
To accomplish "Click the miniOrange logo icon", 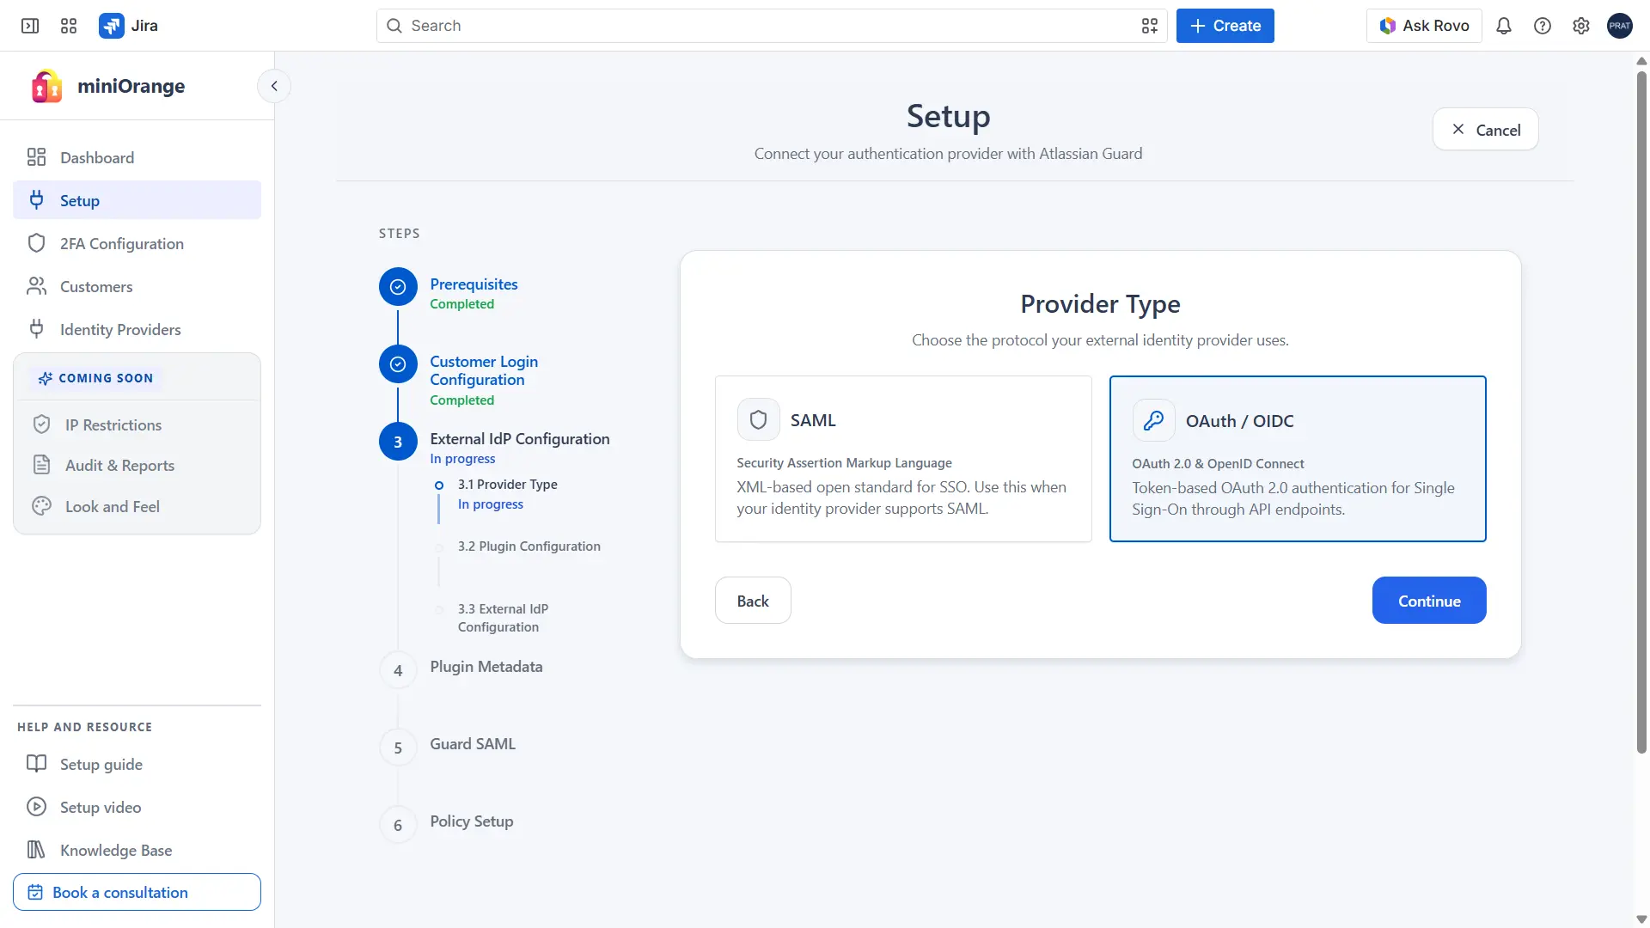I will tap(47, 86).
